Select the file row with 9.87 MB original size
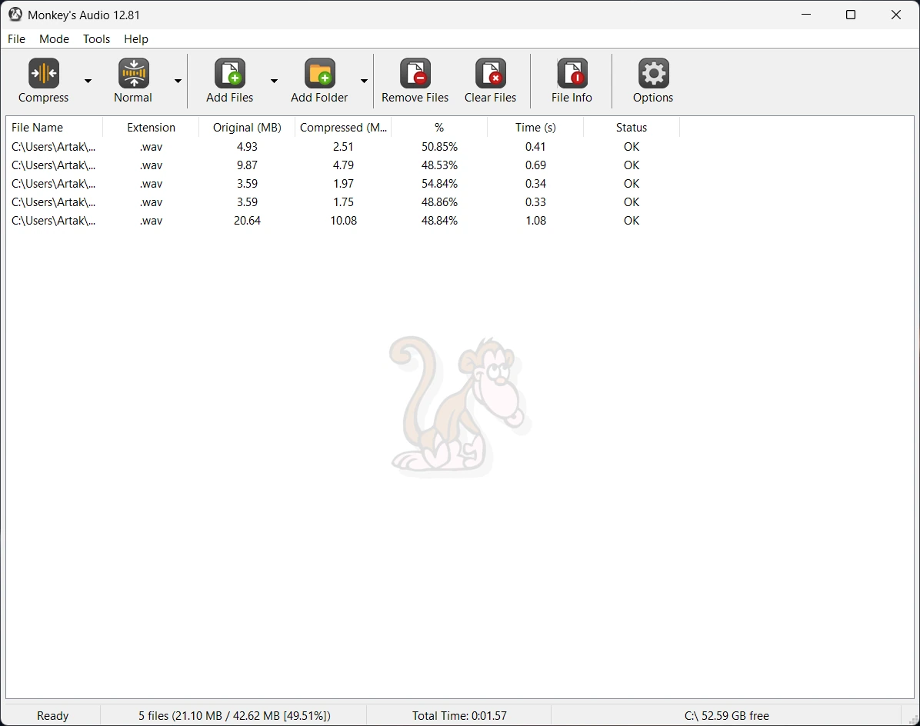920x726 pixels. click(x=343, y=165)
